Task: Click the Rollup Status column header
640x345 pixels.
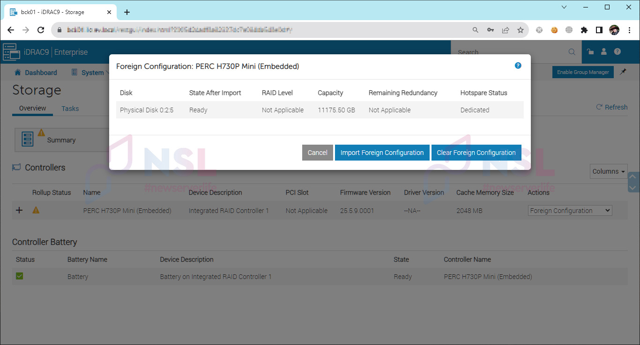Action: tap(52, 192)
